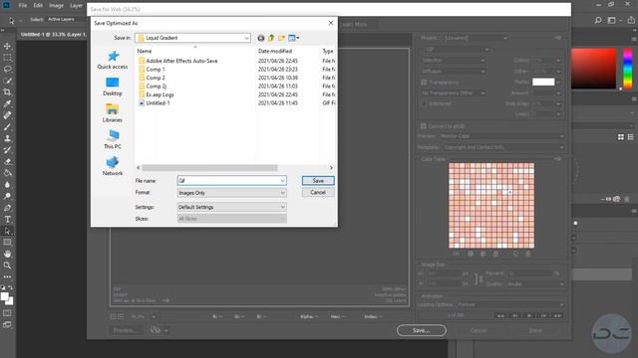Click the Share icon in Photoshop
638x358 pixels.
tap(631, 20)
